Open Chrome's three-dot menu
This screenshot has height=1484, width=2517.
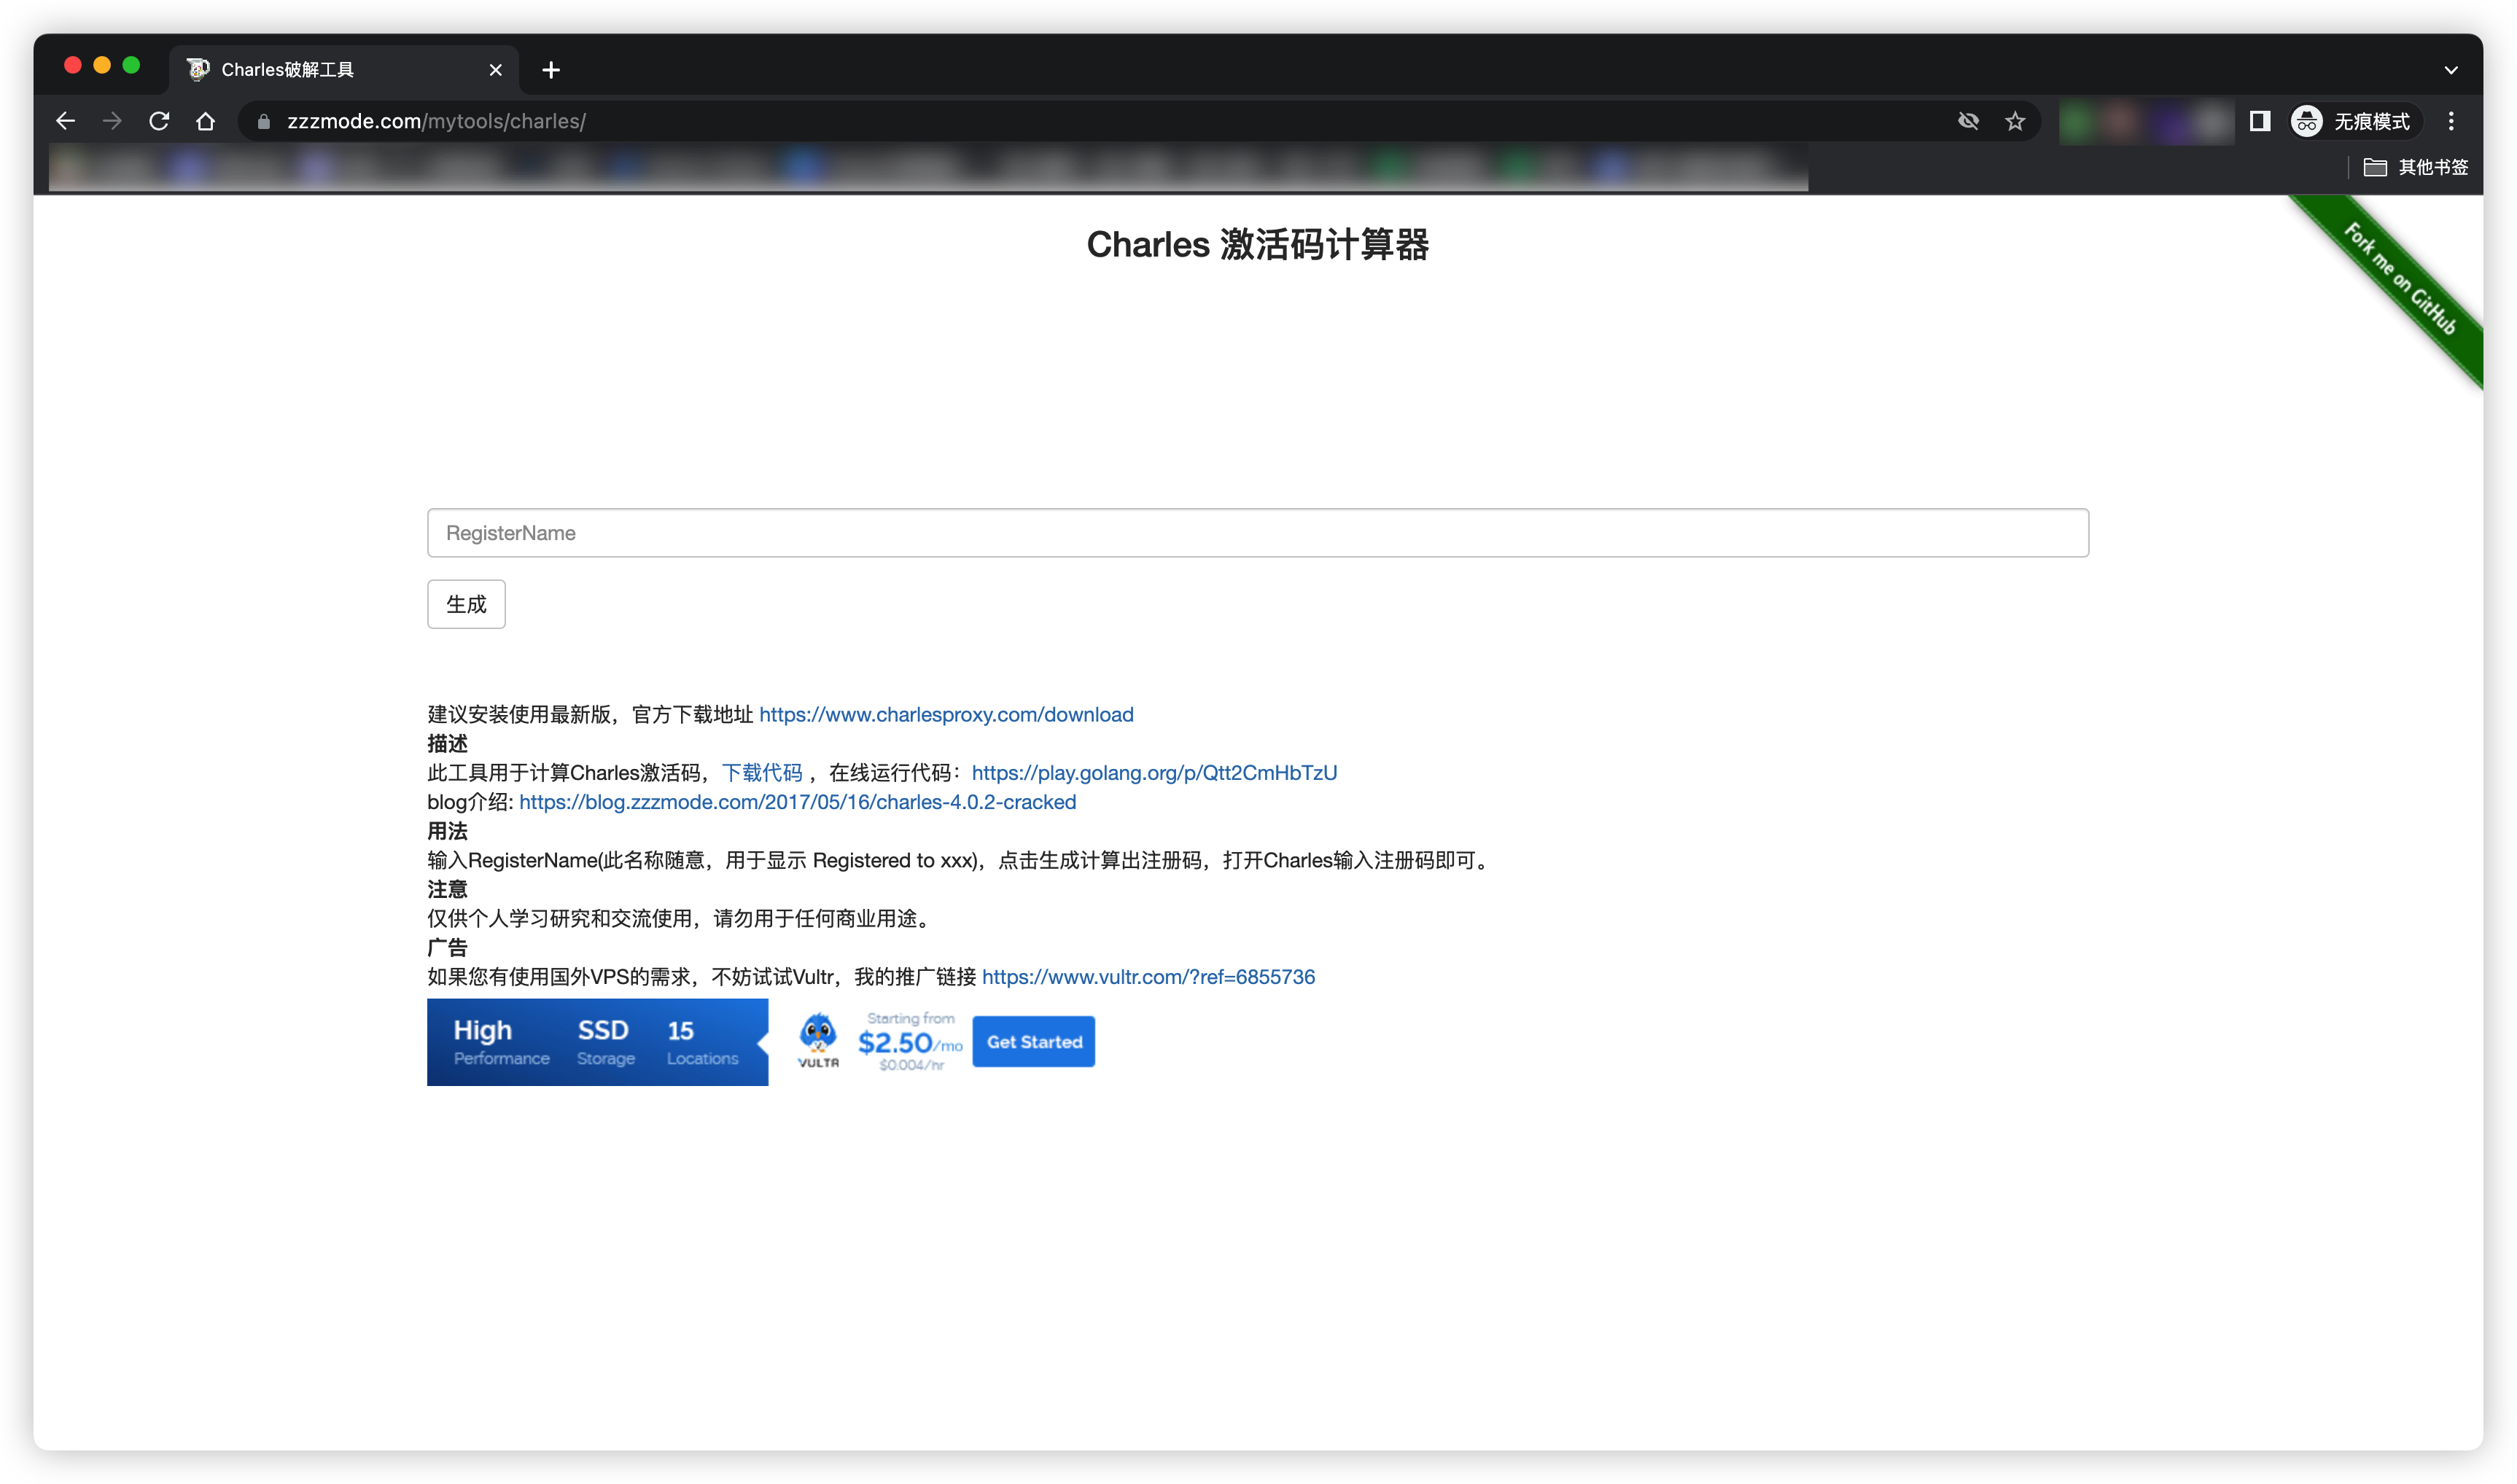click(x=2450, y=121)
